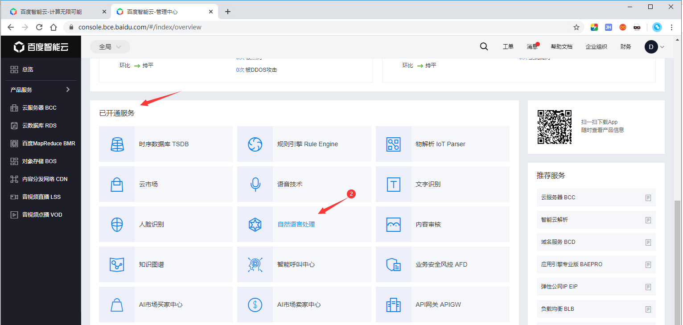Open the 智能呼叫中心 icon
683x325 pixels.
tap(255, 264)
